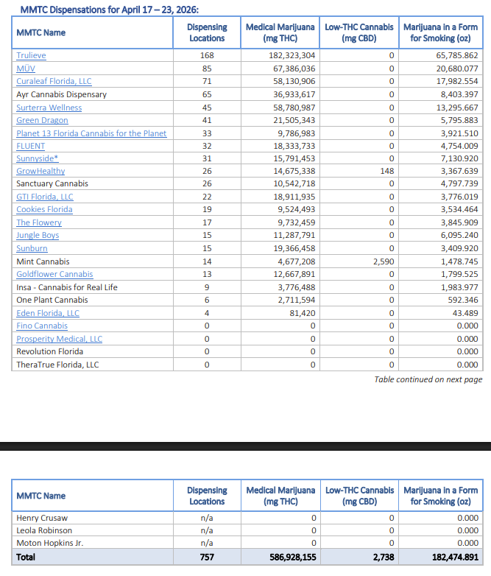
Task: Open the GTI Florida, LLC link
Action: coord(45,197)
